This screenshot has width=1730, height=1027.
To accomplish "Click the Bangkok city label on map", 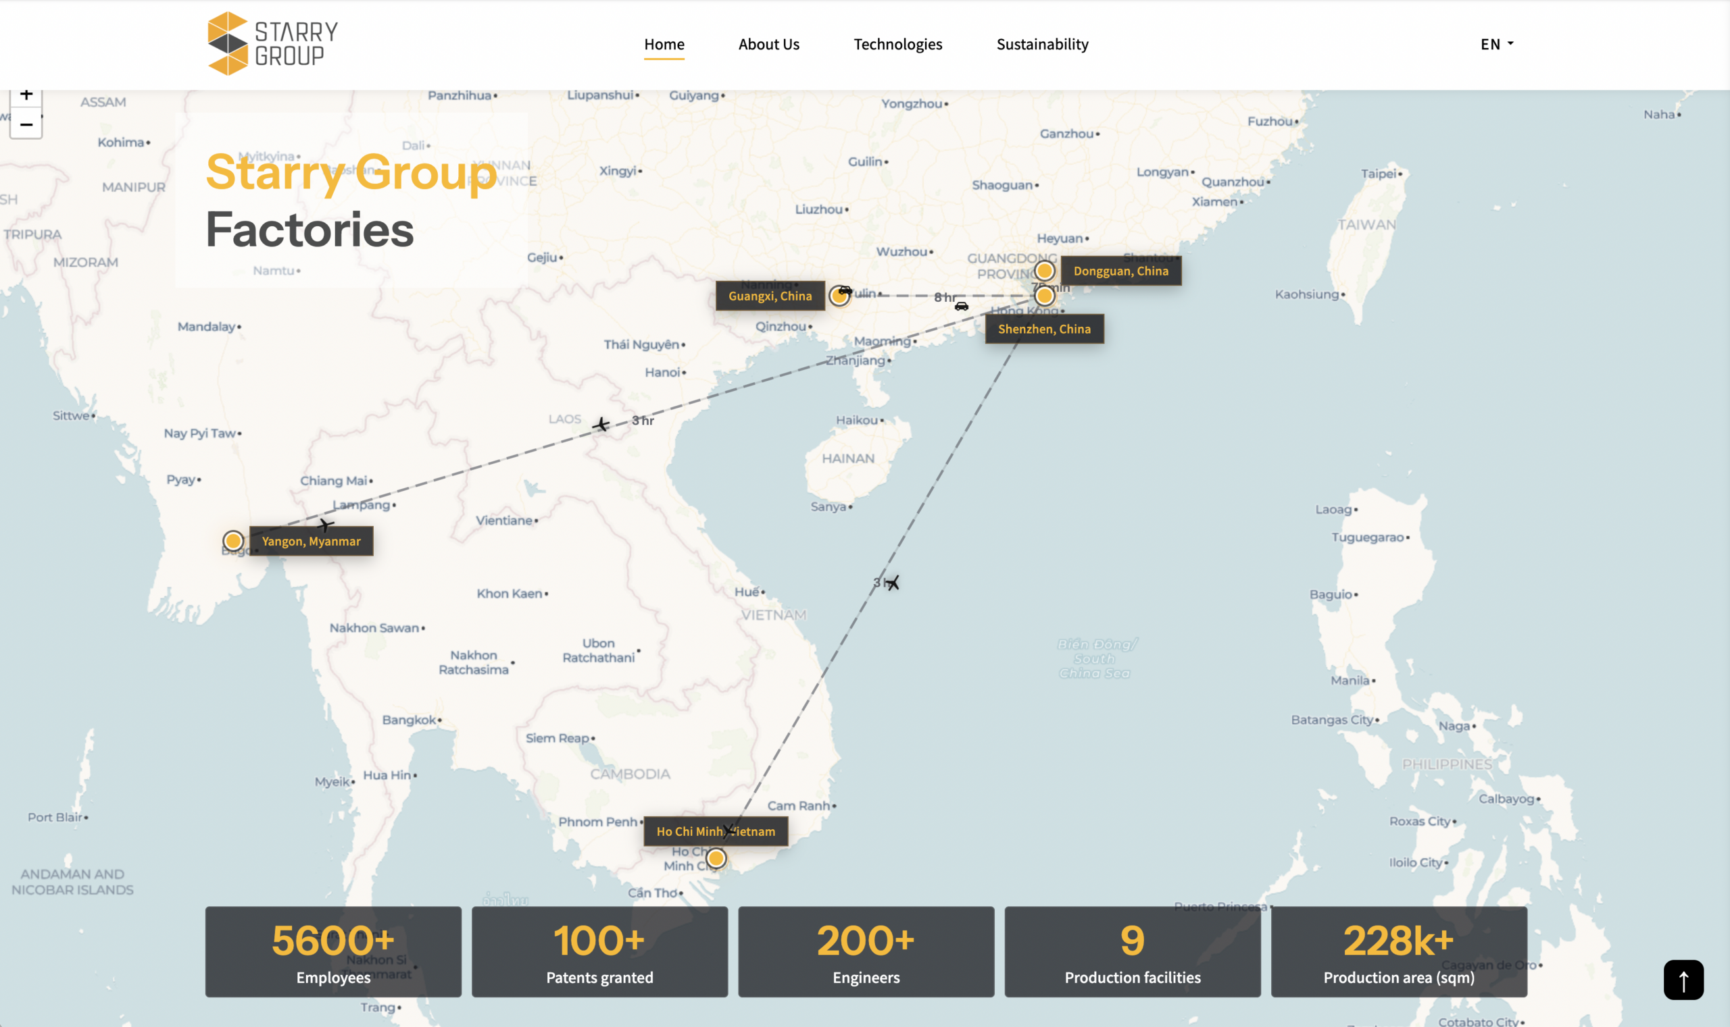I will (412, 720).
